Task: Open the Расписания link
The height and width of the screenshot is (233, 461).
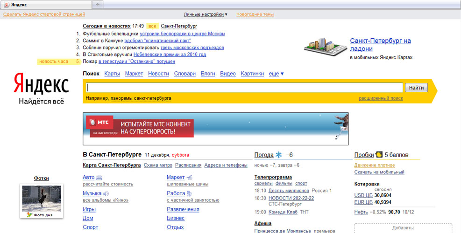Action: 188,165
